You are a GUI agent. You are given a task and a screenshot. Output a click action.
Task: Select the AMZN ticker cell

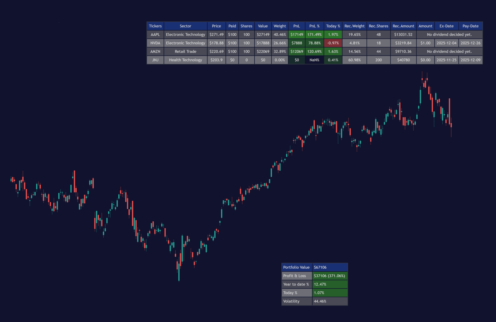pyautogui.click(x=155, y=52)
